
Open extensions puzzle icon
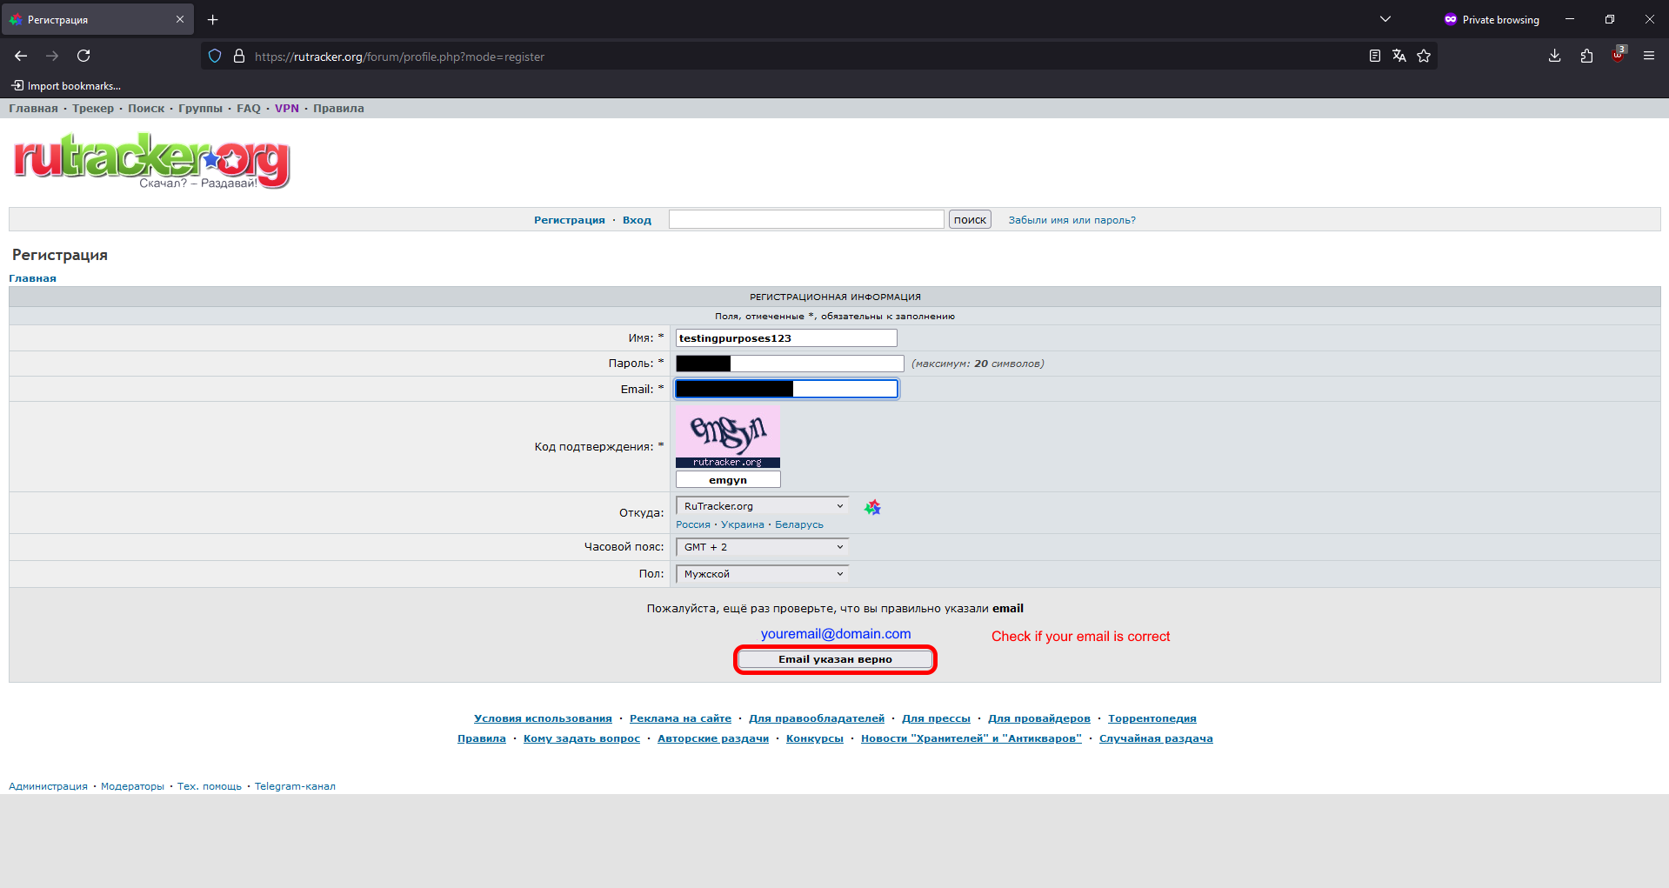(x=1586, y=56)
